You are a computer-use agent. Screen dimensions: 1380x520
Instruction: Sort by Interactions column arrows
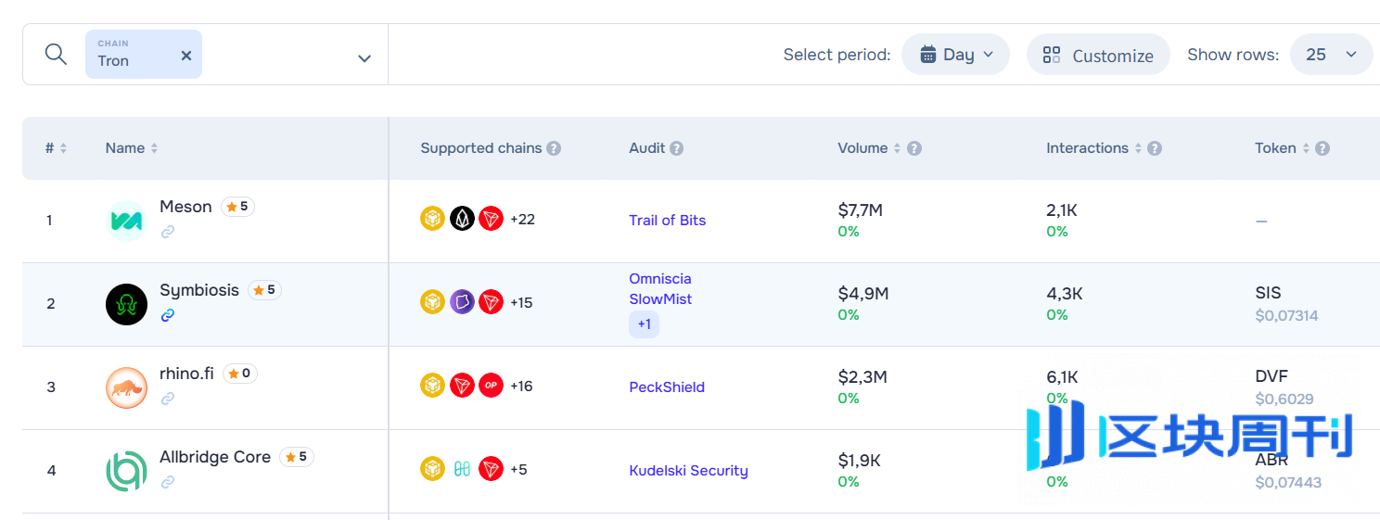[x=1137, y=148]
